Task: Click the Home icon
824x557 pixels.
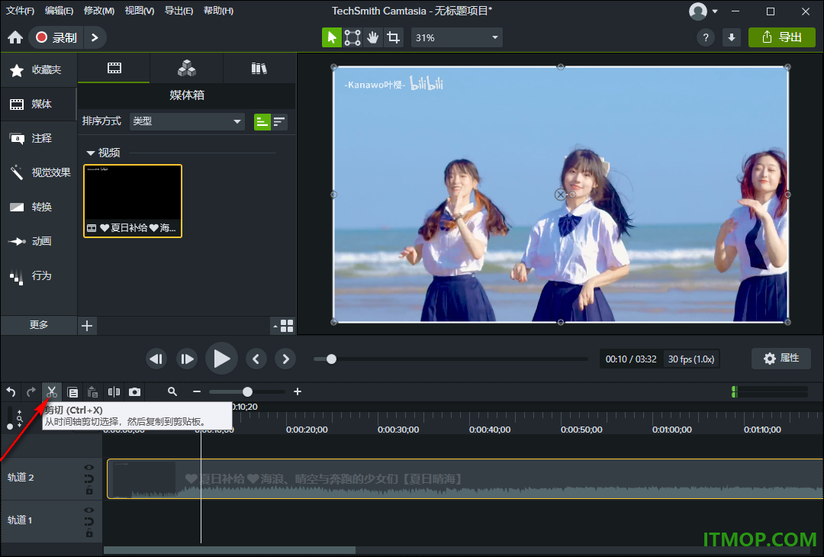Action: click(15, 37)
